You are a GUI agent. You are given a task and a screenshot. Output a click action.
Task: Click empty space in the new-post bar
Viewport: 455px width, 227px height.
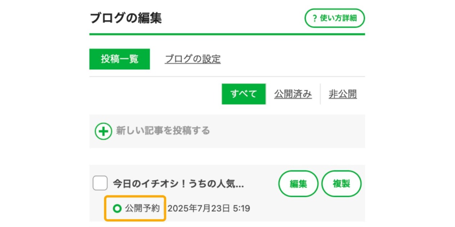[288, 131]
